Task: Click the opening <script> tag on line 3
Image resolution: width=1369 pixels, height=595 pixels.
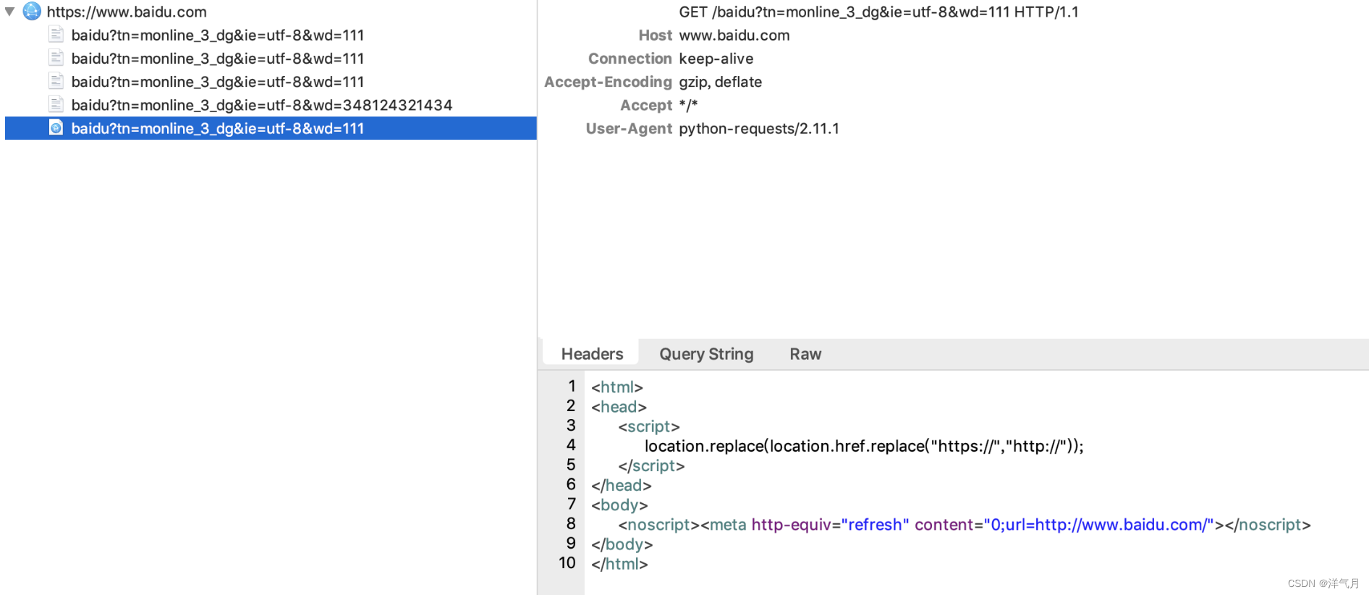Action: click(x=649, y=426)
